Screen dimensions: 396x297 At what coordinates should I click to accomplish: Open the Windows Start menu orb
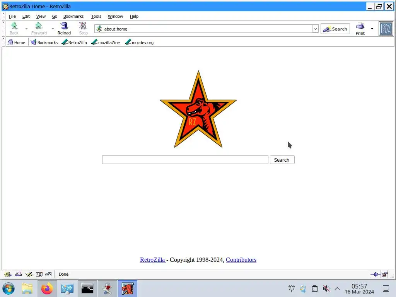pos(9,288)
